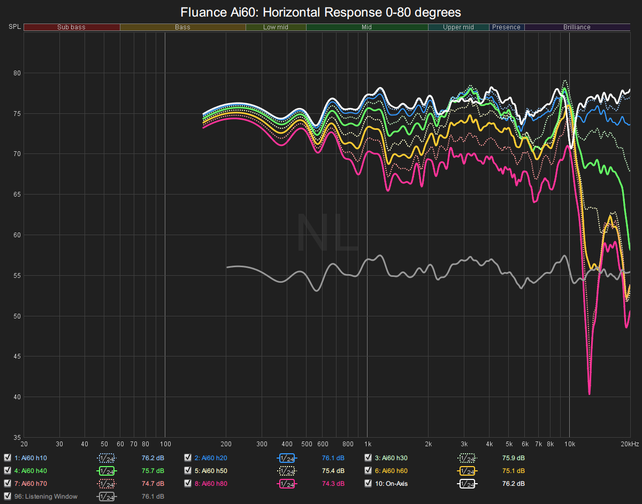Click the 1/24 smoothing icon for Ai60 h50
Screen dimensions: 642x504
287,471
